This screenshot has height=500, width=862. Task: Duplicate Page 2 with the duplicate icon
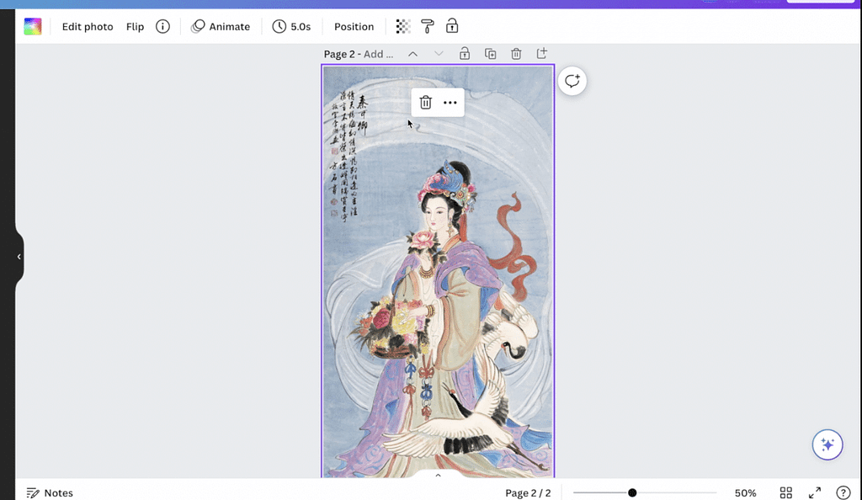click(x=491, y=53)
